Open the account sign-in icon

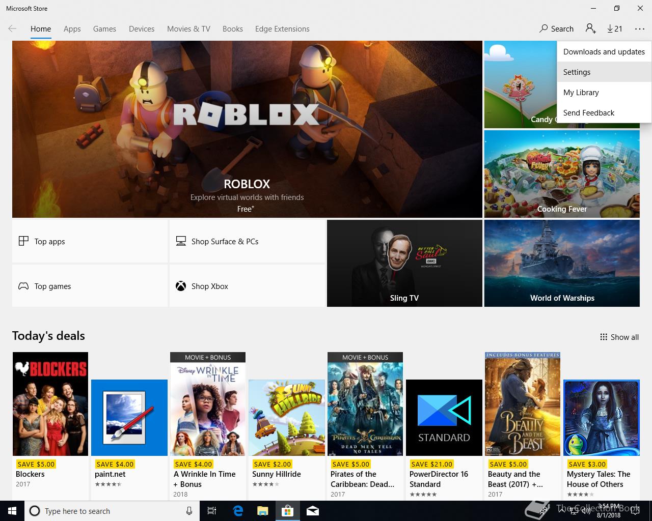point(591,29)
